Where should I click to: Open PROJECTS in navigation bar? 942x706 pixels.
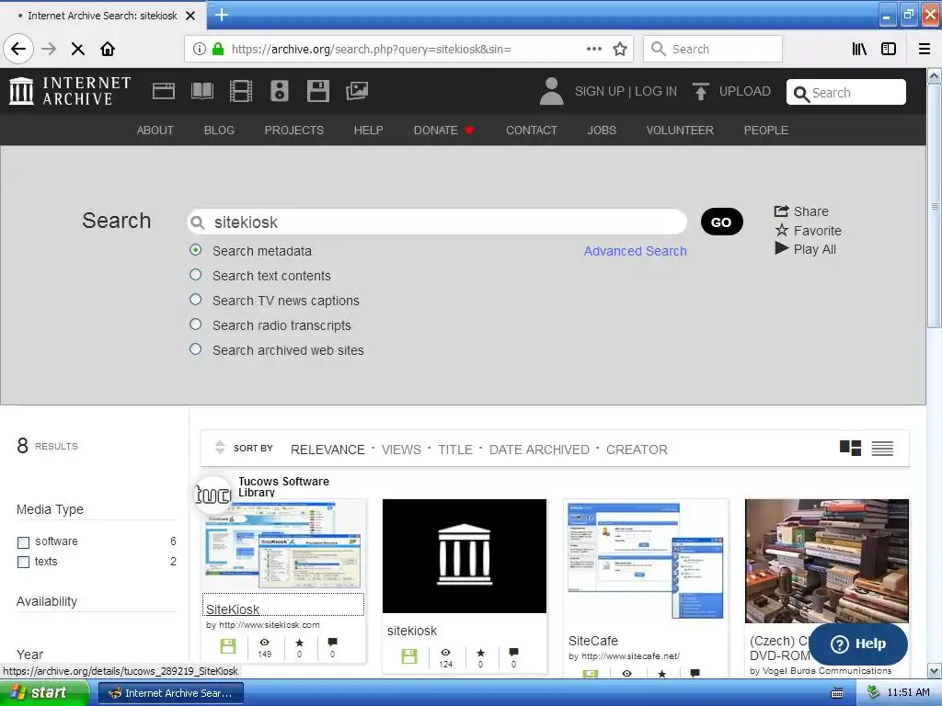pos(293,131)
